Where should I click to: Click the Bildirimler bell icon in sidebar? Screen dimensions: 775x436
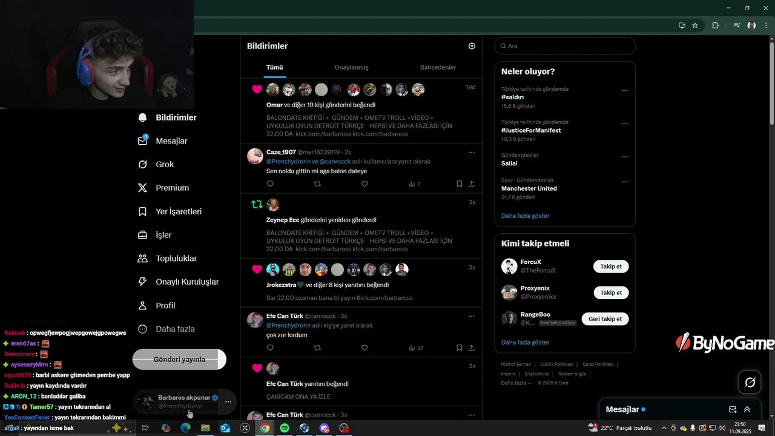pyautogui.click(x=142, y=117)
